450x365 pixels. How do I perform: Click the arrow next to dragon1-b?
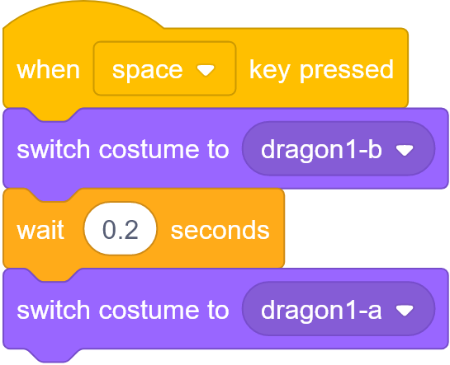pyautogui.click(x=405, y=150)
